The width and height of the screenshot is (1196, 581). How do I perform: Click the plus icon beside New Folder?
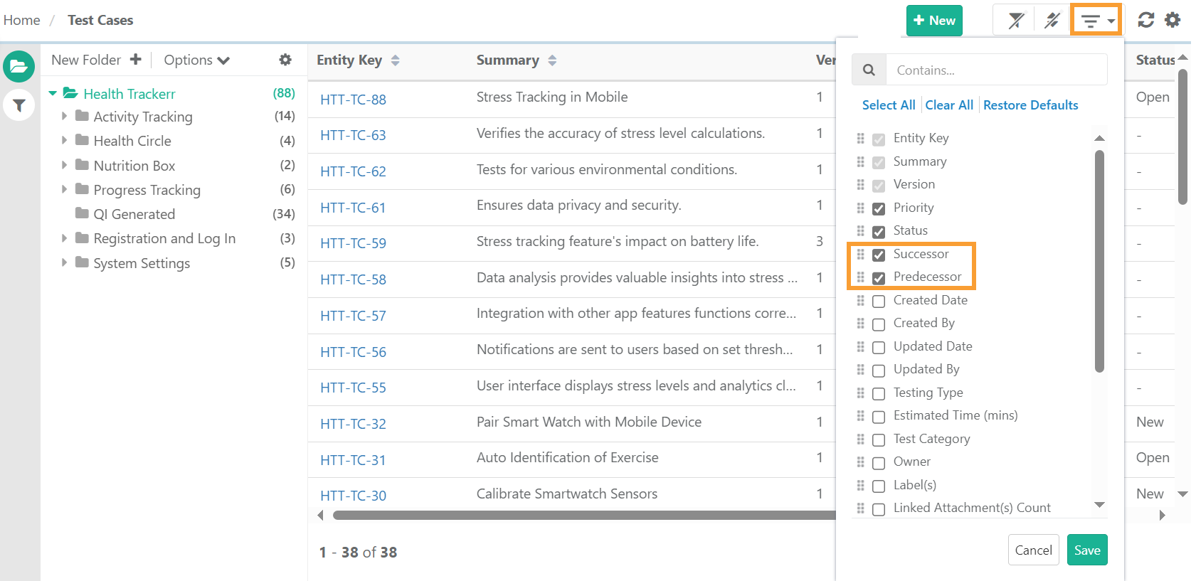(x=135, y=60)
